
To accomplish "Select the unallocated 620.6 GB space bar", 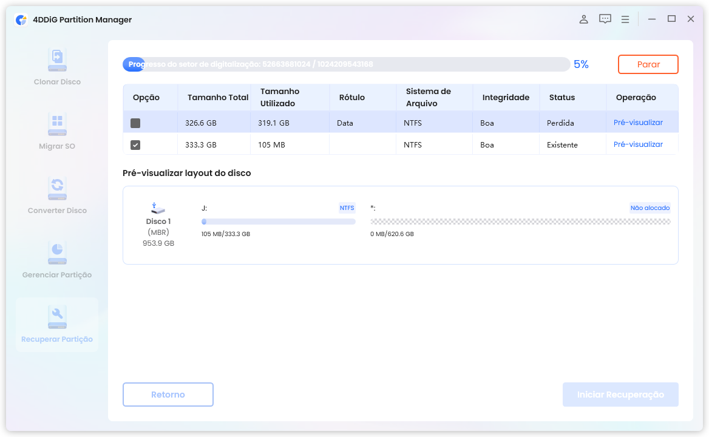I will (x=520, y=222).
